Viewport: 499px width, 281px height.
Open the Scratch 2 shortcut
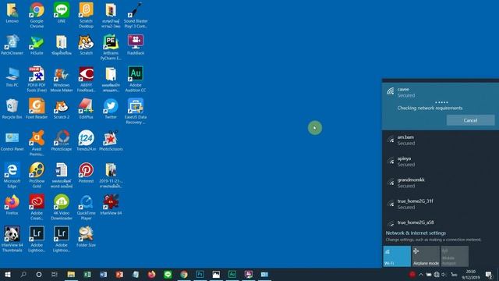(x=62, y=108)
